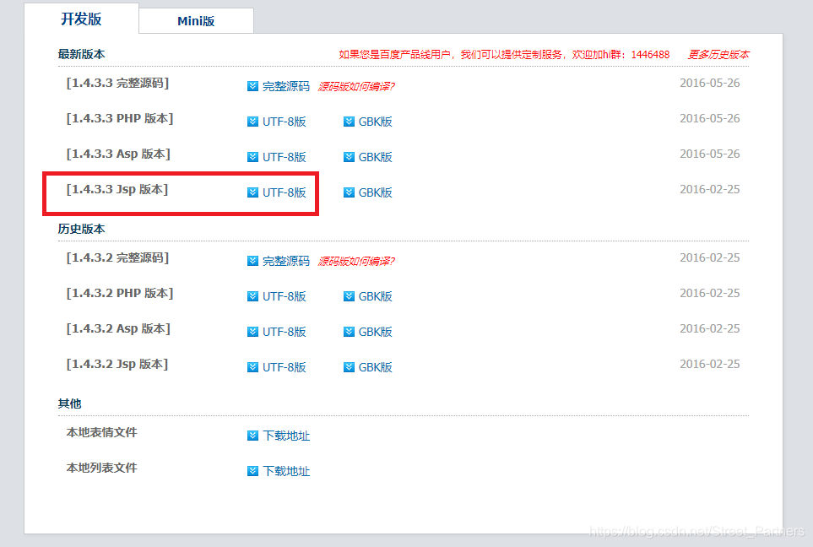Open 源码版如何编译 help in 1.4.3.3 row
The height and width of the screenshot is (547, 813).
click(356, 86)
